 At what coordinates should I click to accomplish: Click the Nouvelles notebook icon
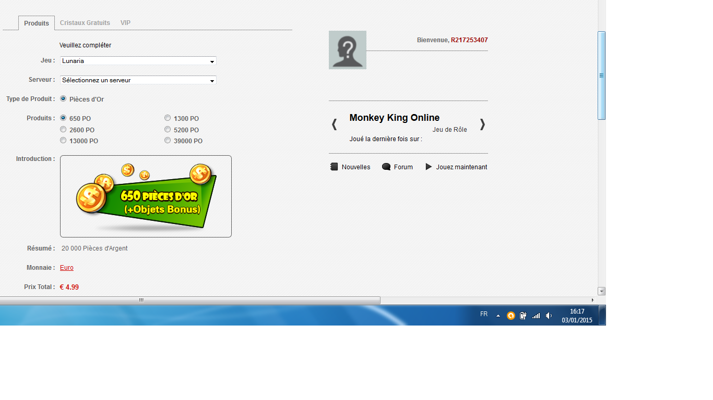tap(334, 167)
